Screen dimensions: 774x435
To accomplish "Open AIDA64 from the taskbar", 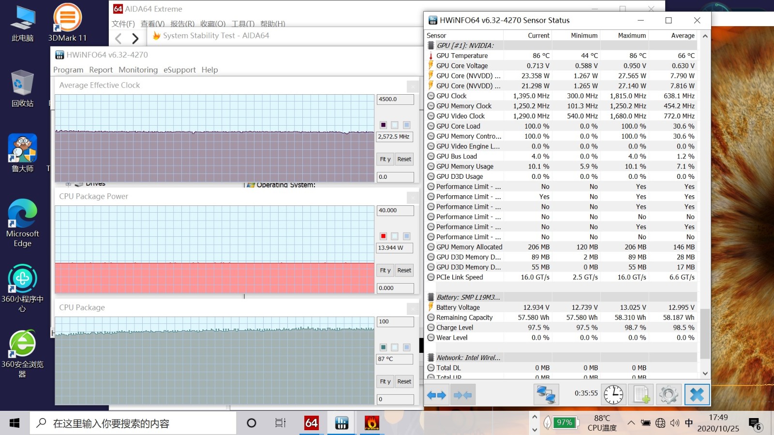I will [312, 423].
